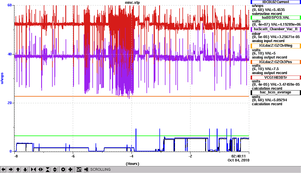The height and width of the screenshot is (173, 301).
Task: Select the IBC0L02Current curve legend label
Action: pos(276,2)
